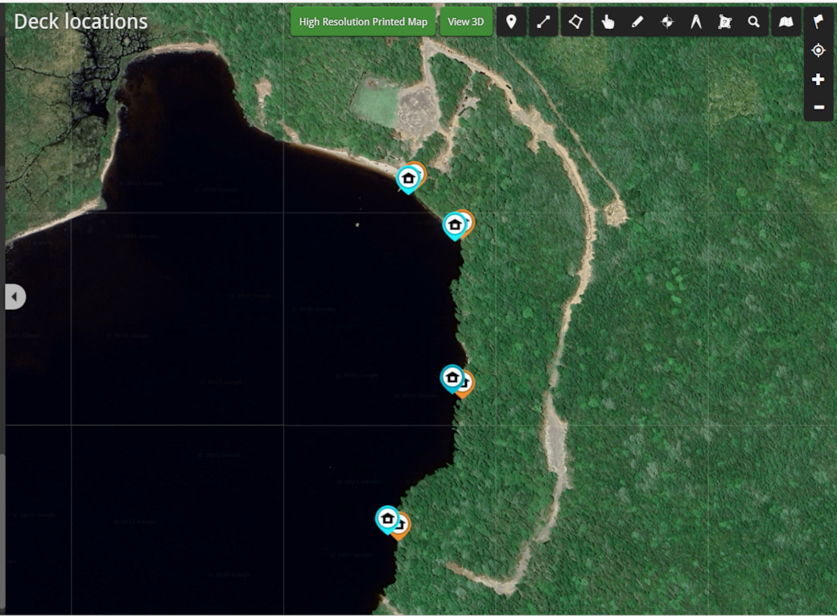
Task: Open the magnifier search tool
Action: pyautogui.click(x=754, y=22)
